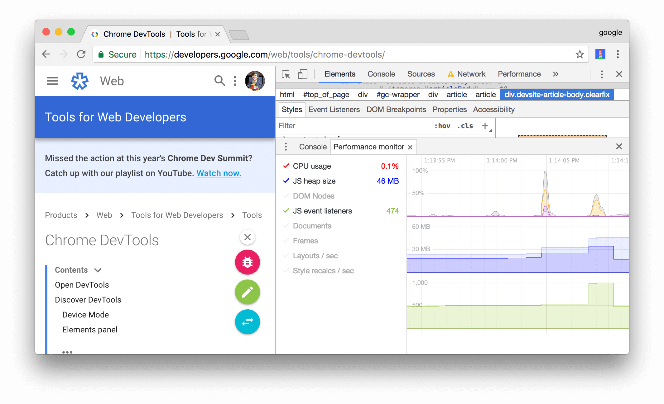Click the more tools overflow chevron

[556, 75]
